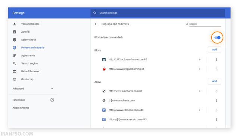The width and height of the screenshot is (239, 136).
Task: Open Default browser settings
Action: click(x=30, y=71)
